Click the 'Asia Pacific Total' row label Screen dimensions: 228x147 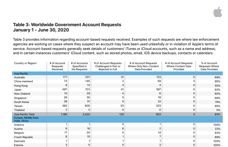point(24,114)
